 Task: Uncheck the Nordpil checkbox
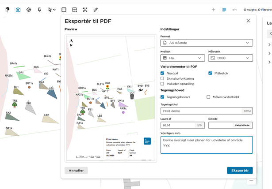tap(162, 73)
